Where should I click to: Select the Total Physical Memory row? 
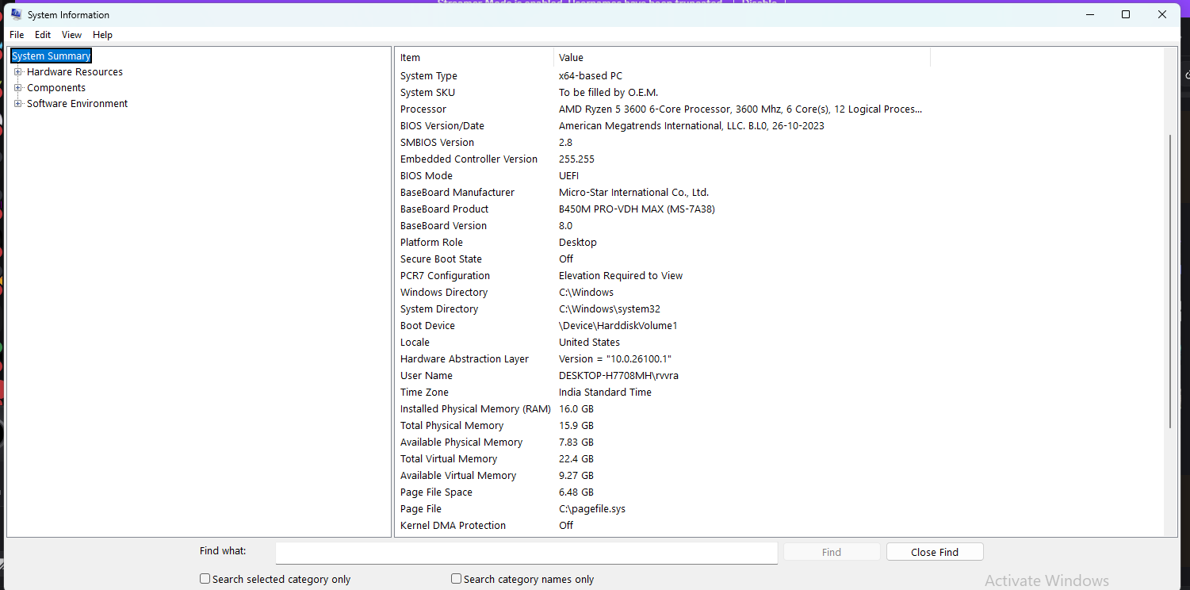pos(662,426)
